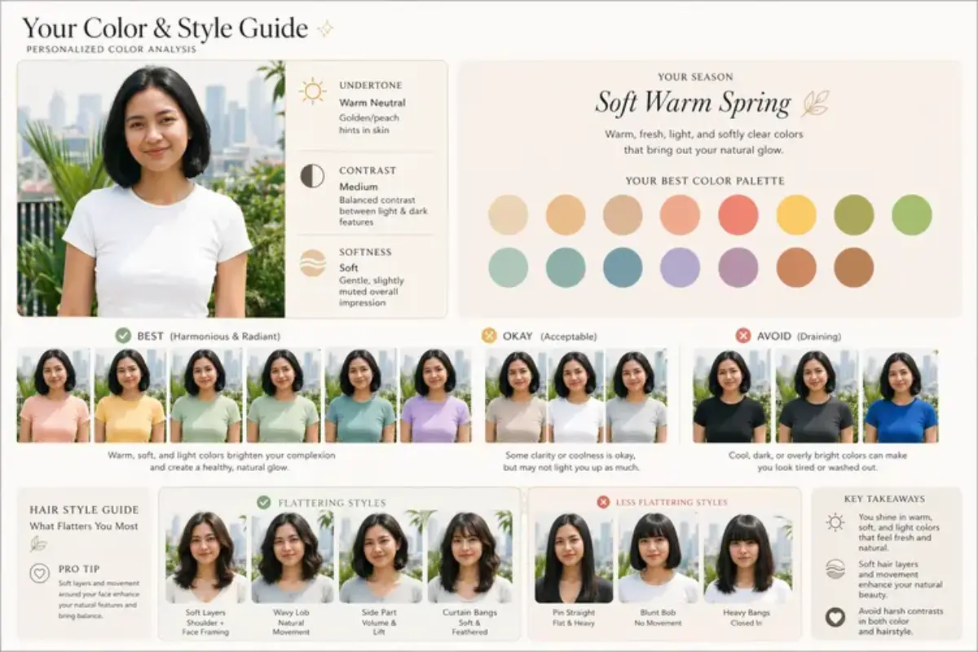
Task: Select the yellow shirt photo under BEST
Action: [x=130, y=395]
